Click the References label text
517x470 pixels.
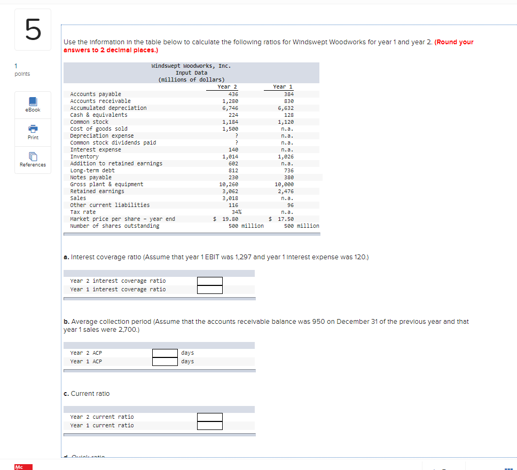coord(33,164)
